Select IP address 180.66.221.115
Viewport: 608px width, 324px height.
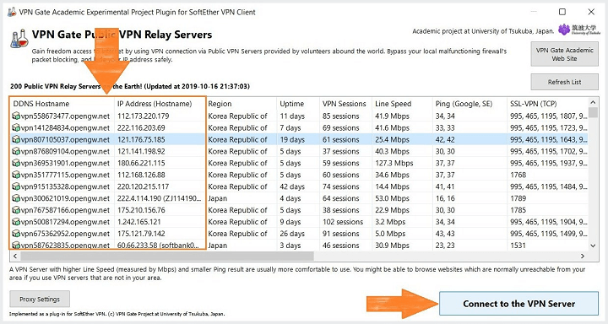point(141,163)
